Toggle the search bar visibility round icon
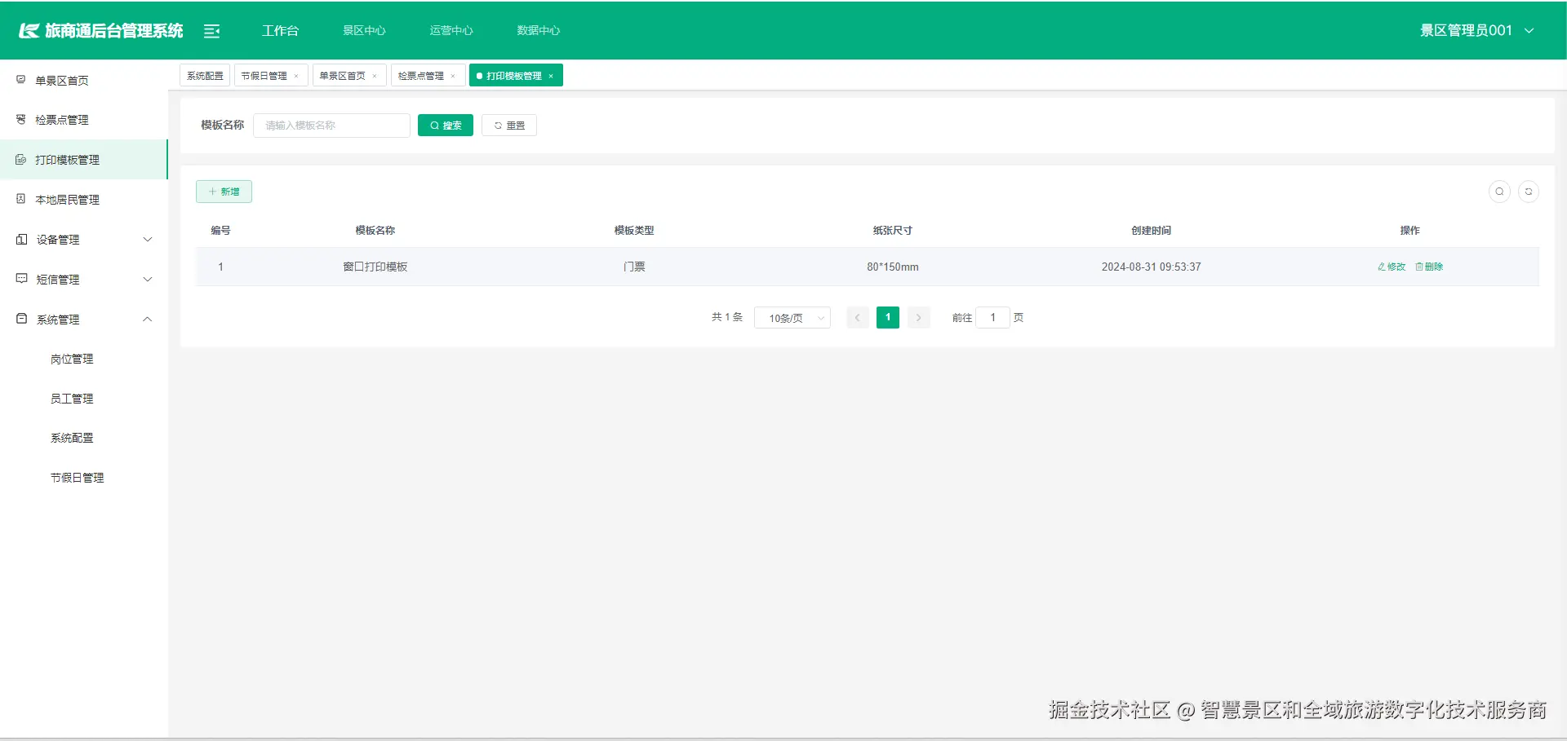 tap(1499, 192)
